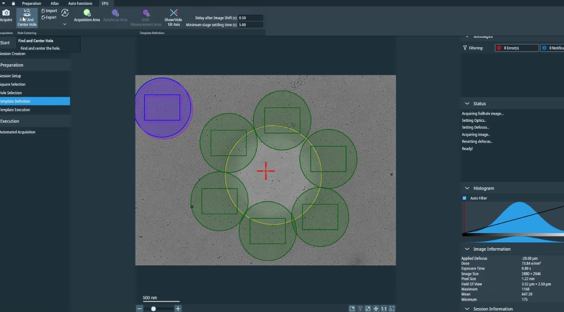Click the zoom out minus button
This screenshot has width=564, height=312.
(x=140, y=308)
